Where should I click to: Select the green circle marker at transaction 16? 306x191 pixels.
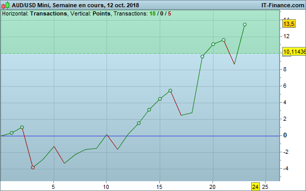click(x=171, y=91)
